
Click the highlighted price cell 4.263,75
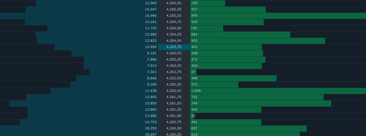click(x=174, y=47)
